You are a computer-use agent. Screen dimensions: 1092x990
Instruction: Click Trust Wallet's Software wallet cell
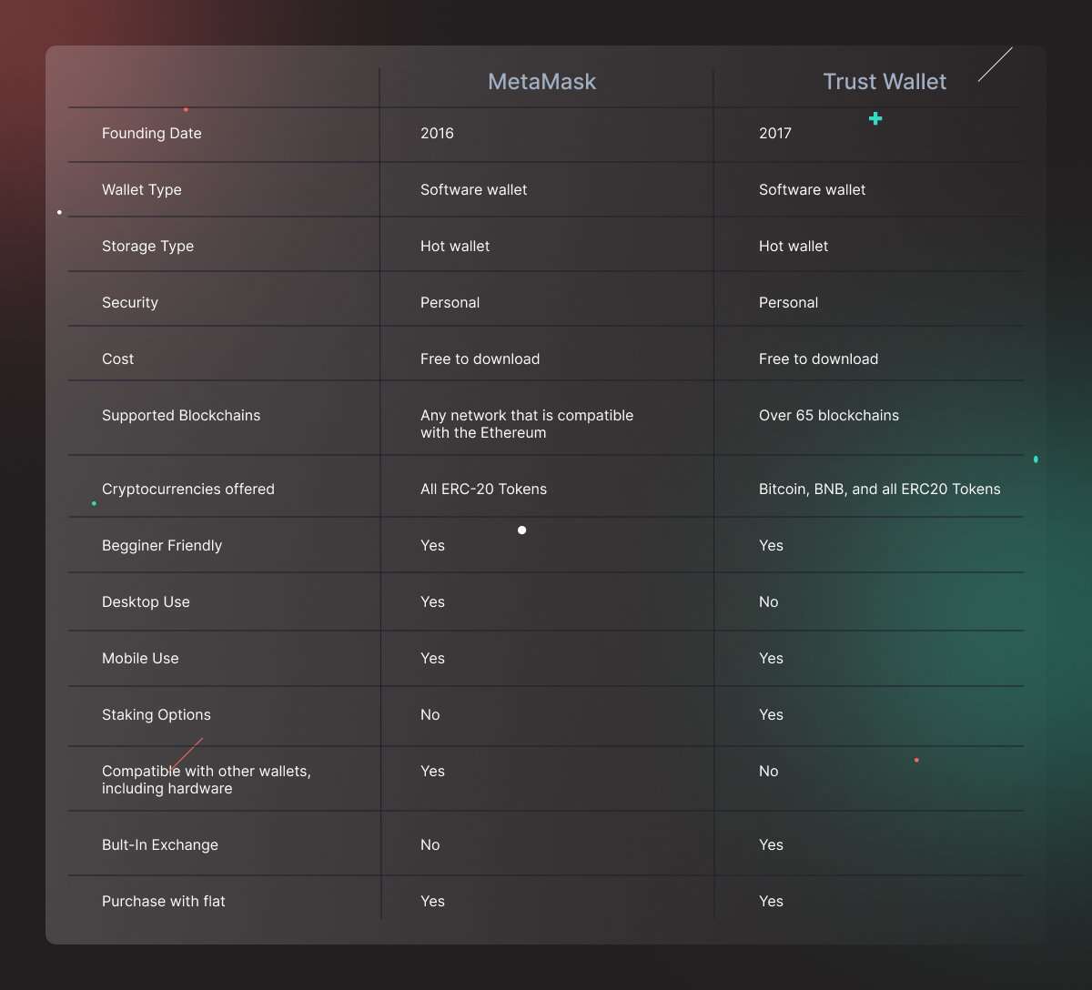pos(813,189)
